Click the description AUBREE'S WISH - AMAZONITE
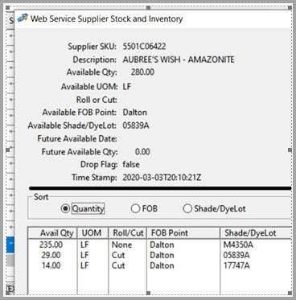Image resolution: width=296 pixels, height=300 pixels. click(x=179, y=60)
